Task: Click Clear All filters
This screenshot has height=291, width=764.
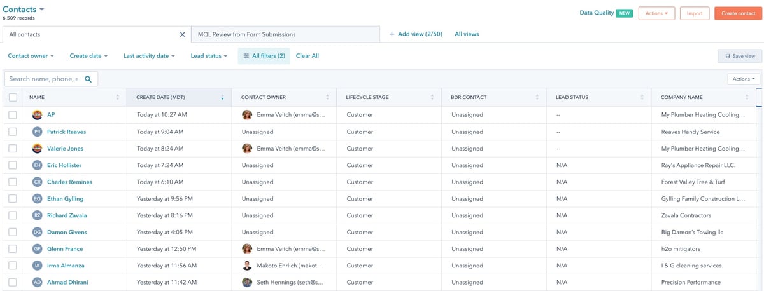Action: (308, 56)
